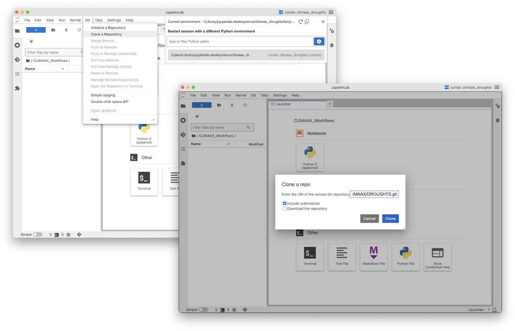The width and height of the screenshot is (515, 331).
Task: Open extension manager tab in front window
Action: 183,163
